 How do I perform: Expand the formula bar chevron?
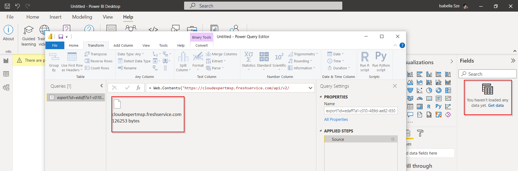(310, 88)
